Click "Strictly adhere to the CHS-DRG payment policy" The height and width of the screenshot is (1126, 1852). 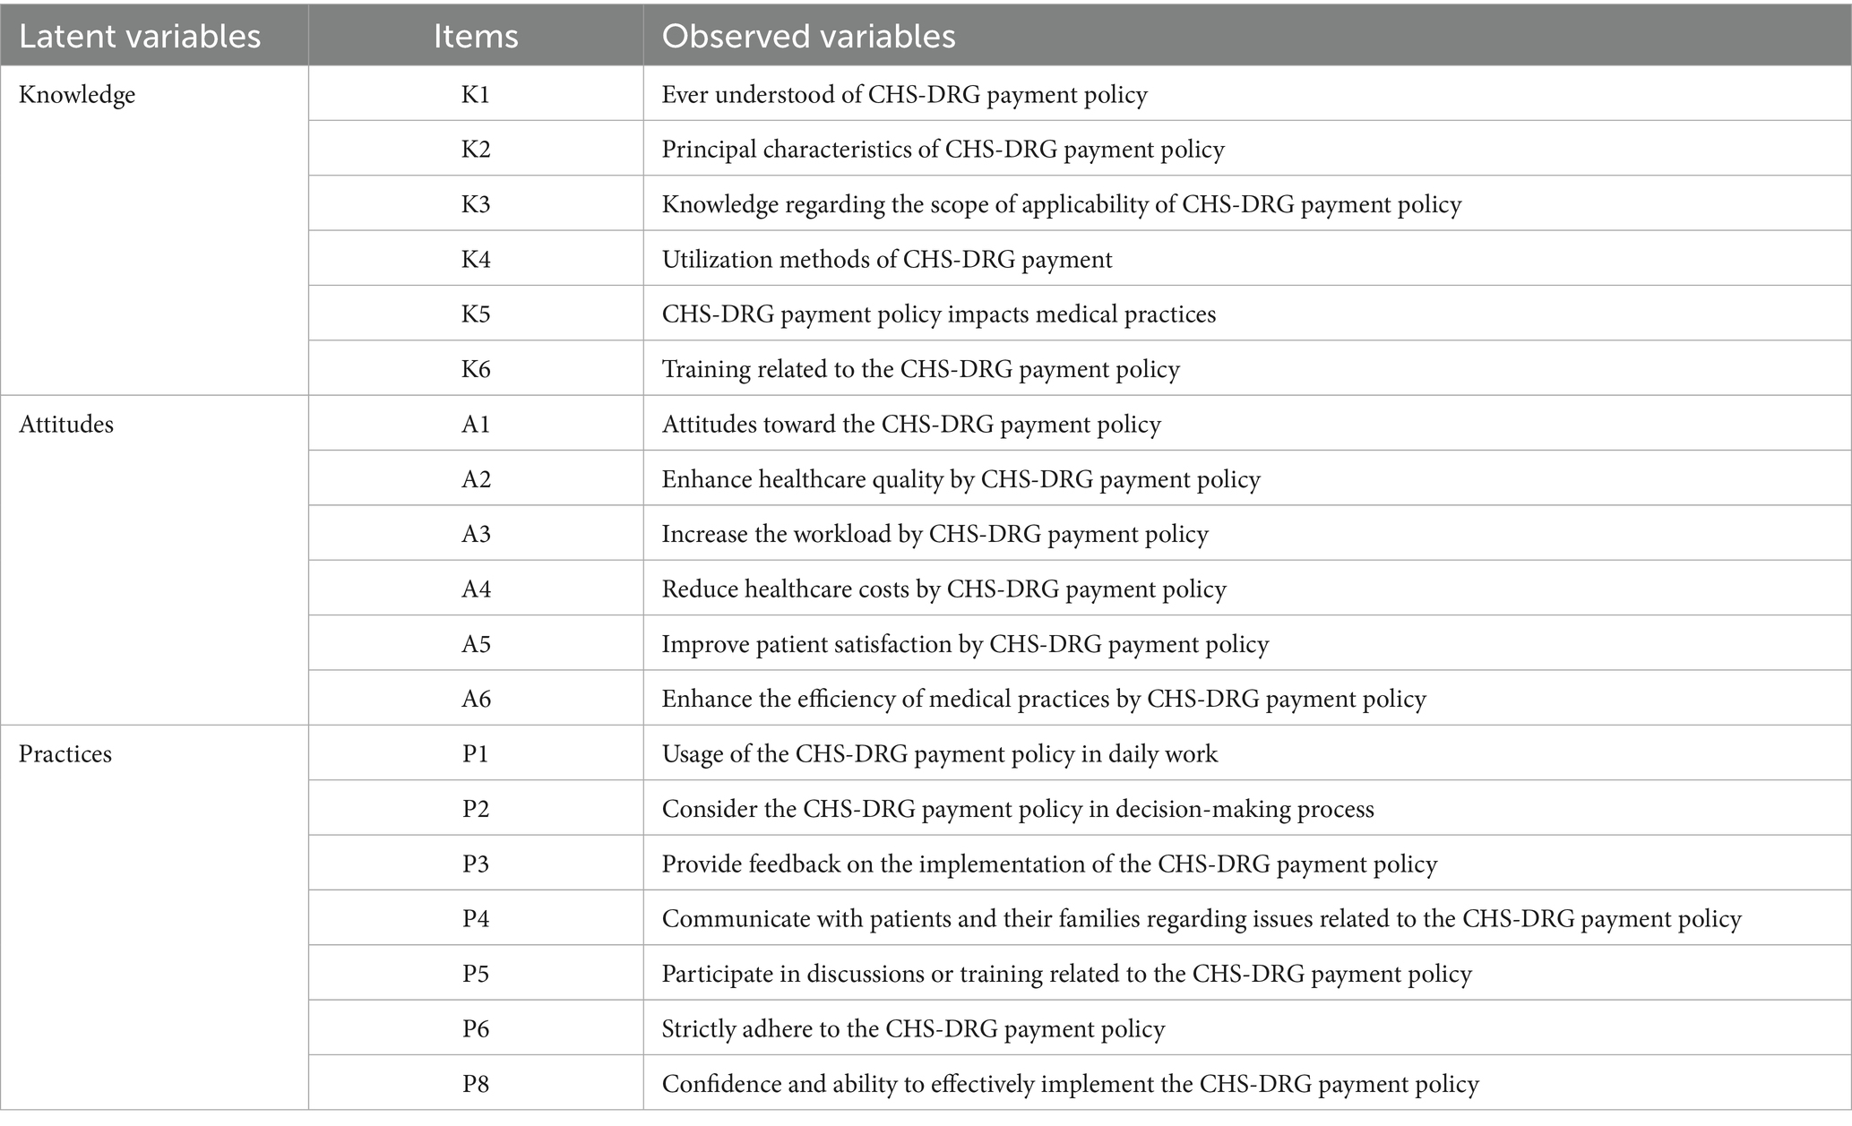(x=913, y=1029)
